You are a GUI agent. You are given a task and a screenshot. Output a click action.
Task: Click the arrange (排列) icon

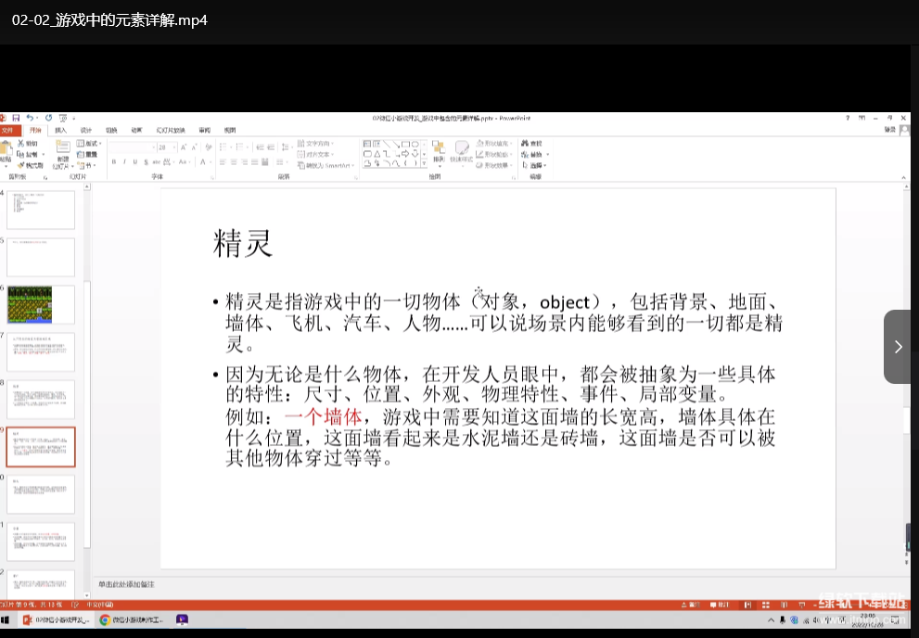(x=439, y=152)
